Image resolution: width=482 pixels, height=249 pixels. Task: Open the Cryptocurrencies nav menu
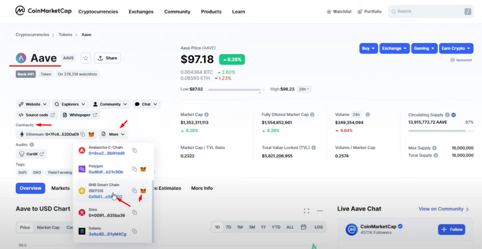(x=98, y=12)
